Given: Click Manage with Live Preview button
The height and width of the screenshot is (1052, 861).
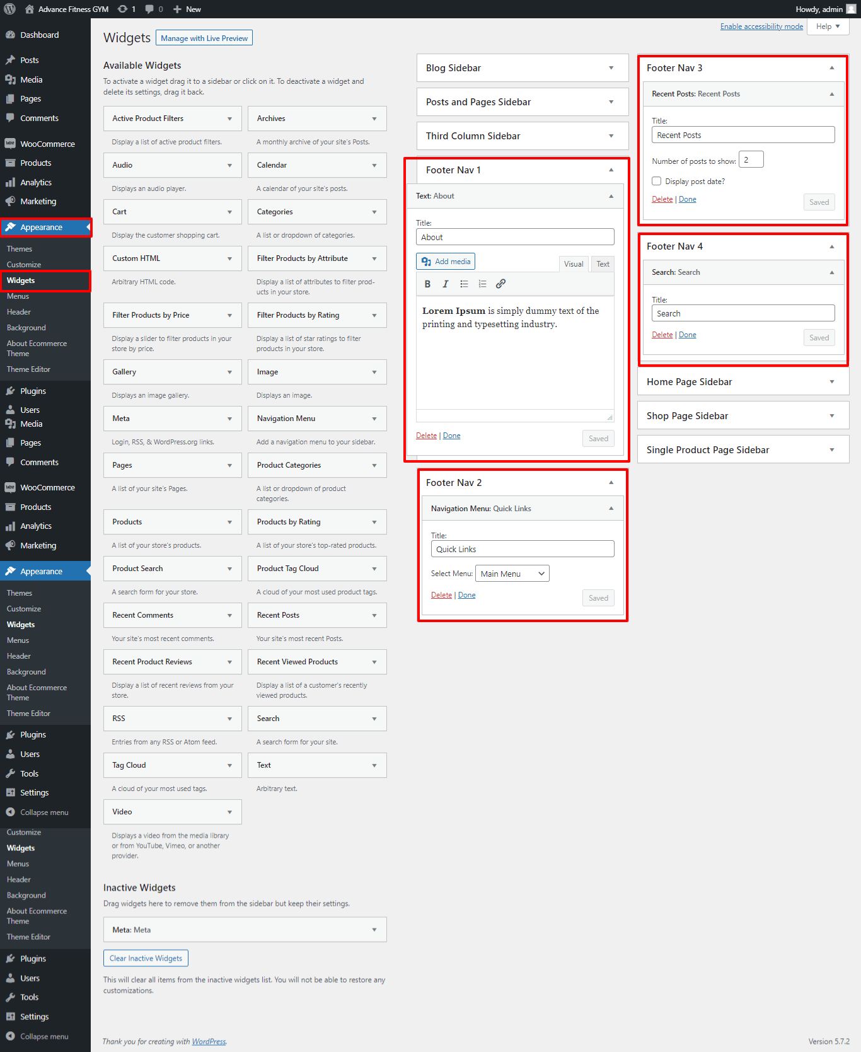Looking at the screenshot, I should [x=204, y=38].
